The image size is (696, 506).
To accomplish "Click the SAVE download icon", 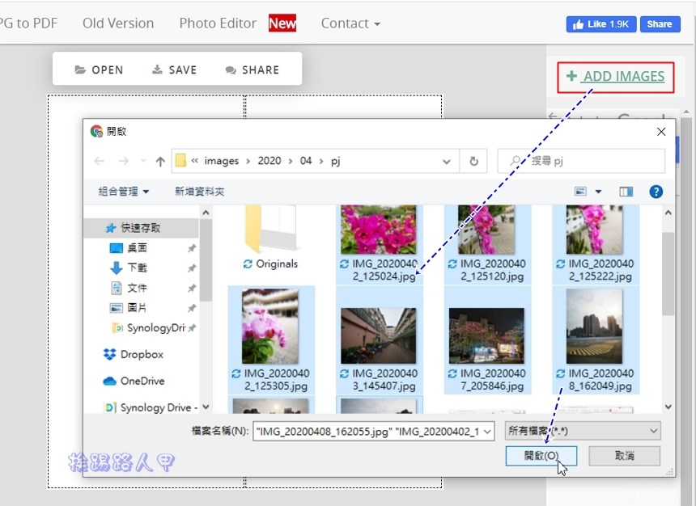I will click(x=157, y=70).
